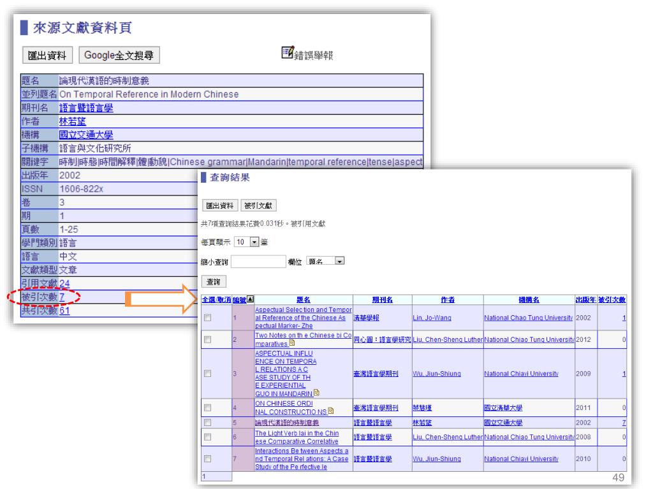This screenshot has width=653, height=489.
Task: Click cited count 1 in row 1
Action: click(624, 318)
